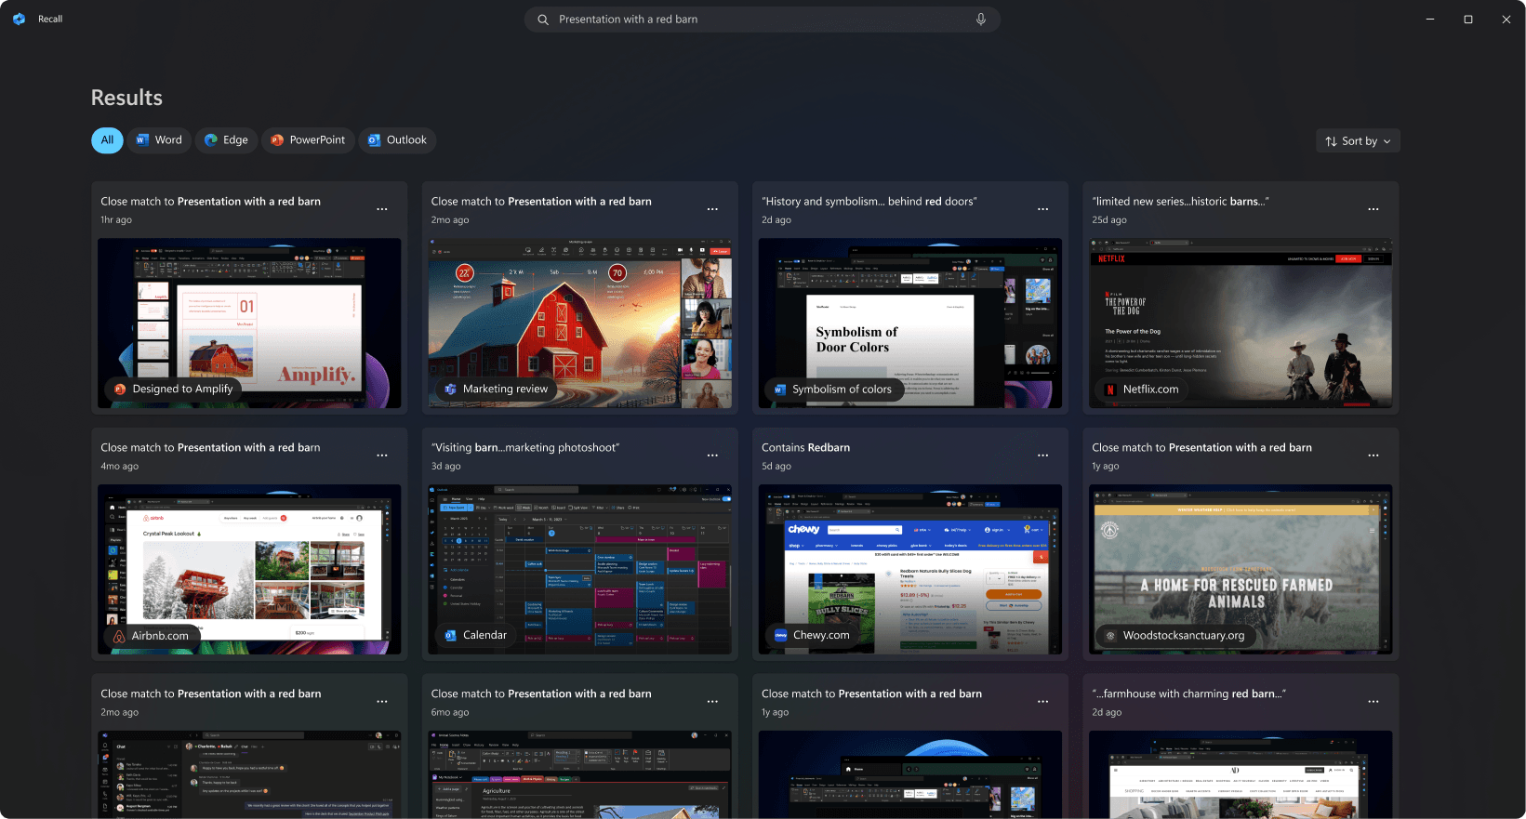Click the '...farmhouse with charming red barn...' title
The height and width of the screenshot is (819, 1526).
(1189, 694)
